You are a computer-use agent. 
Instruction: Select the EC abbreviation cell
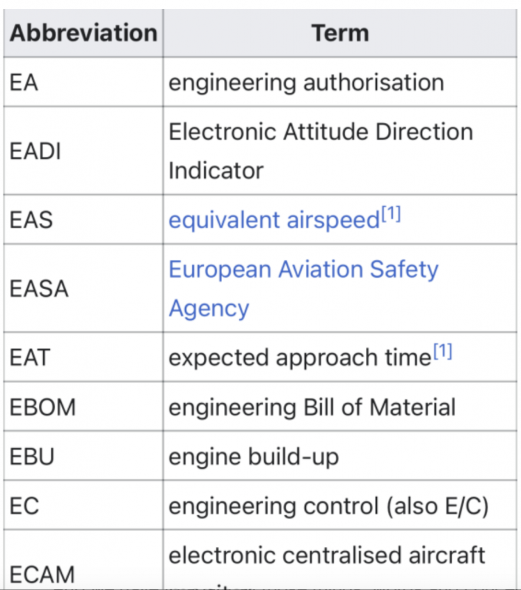click(83, 505)
